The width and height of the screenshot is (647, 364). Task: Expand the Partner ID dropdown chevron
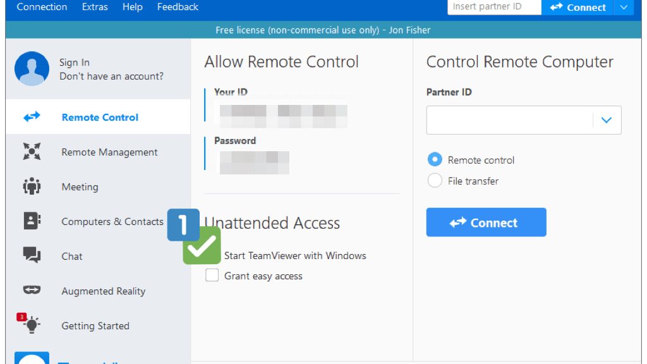(x=606, y=120)
